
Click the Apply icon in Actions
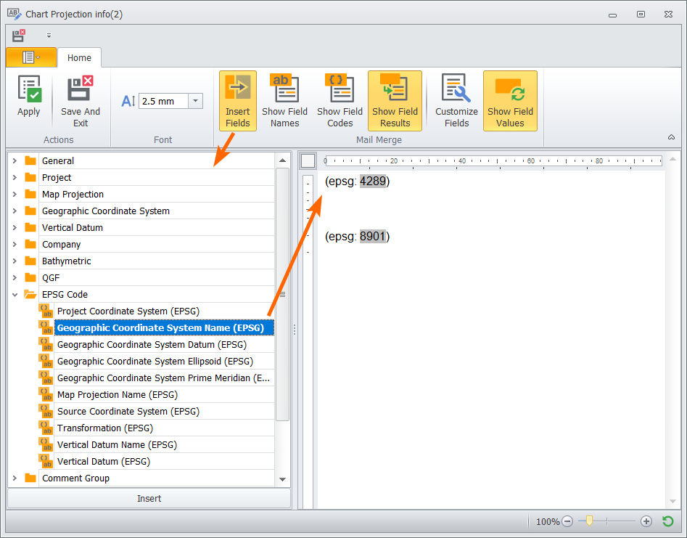[29, 89]
